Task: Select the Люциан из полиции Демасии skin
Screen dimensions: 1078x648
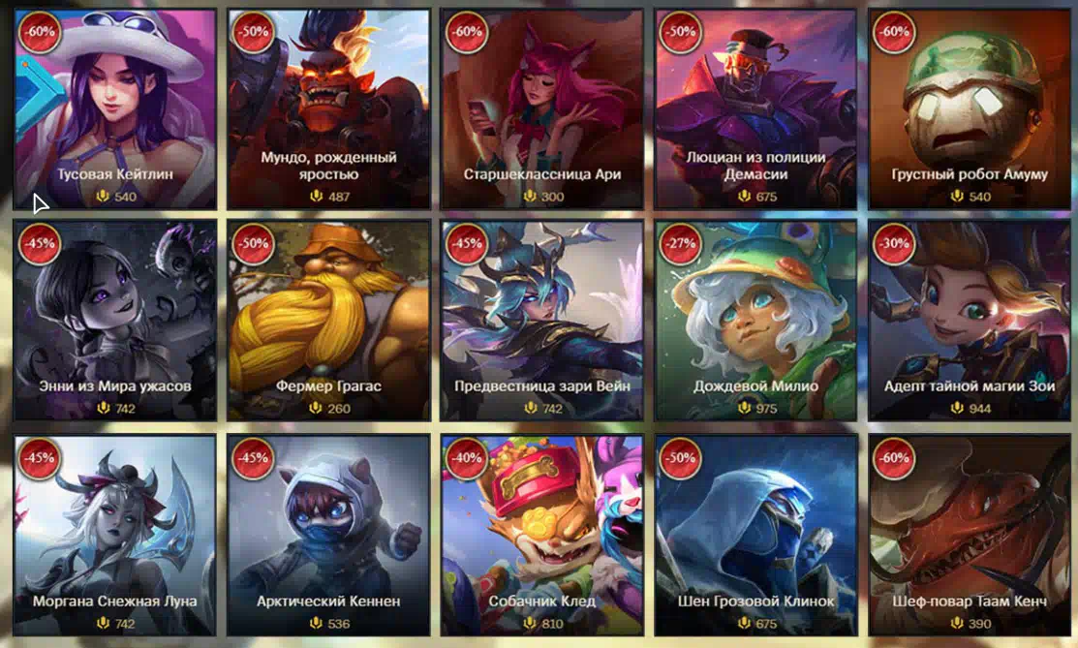Action: [x=755, y=108]
